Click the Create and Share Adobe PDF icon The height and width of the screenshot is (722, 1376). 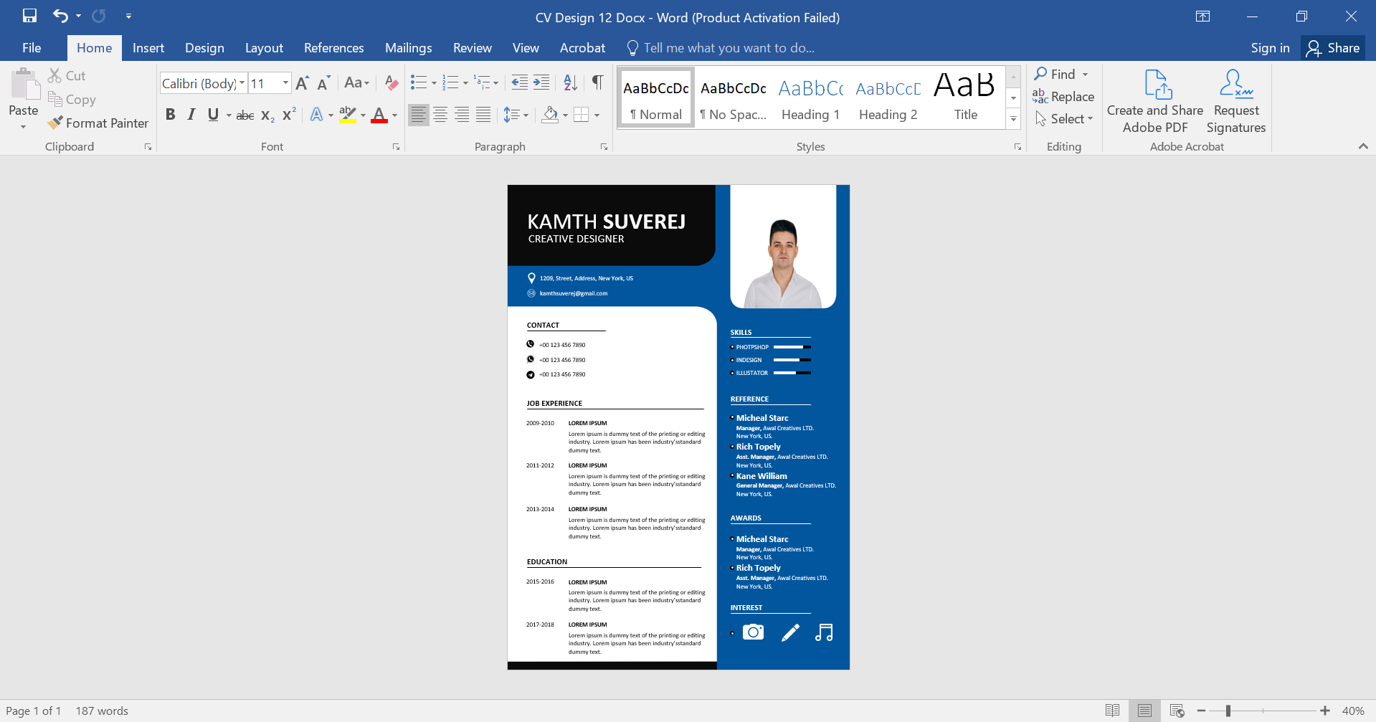pyautogui.click(x=1154, y=100)
